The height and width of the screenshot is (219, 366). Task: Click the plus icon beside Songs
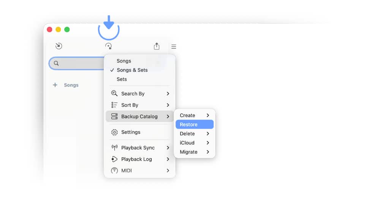click(x=55, y=85)
